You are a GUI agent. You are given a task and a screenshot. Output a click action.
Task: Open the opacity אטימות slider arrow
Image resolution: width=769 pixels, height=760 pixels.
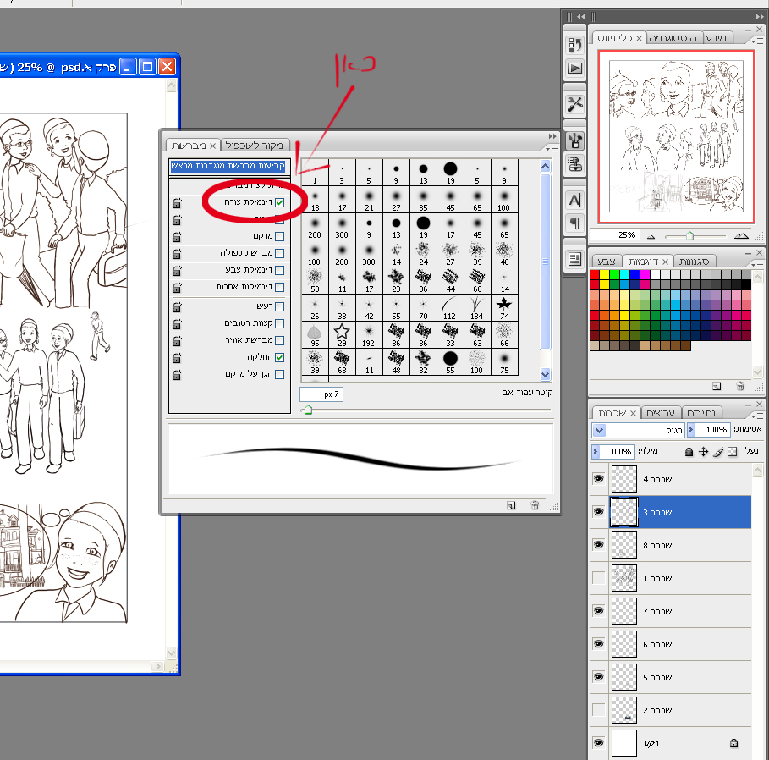(691, 430)
